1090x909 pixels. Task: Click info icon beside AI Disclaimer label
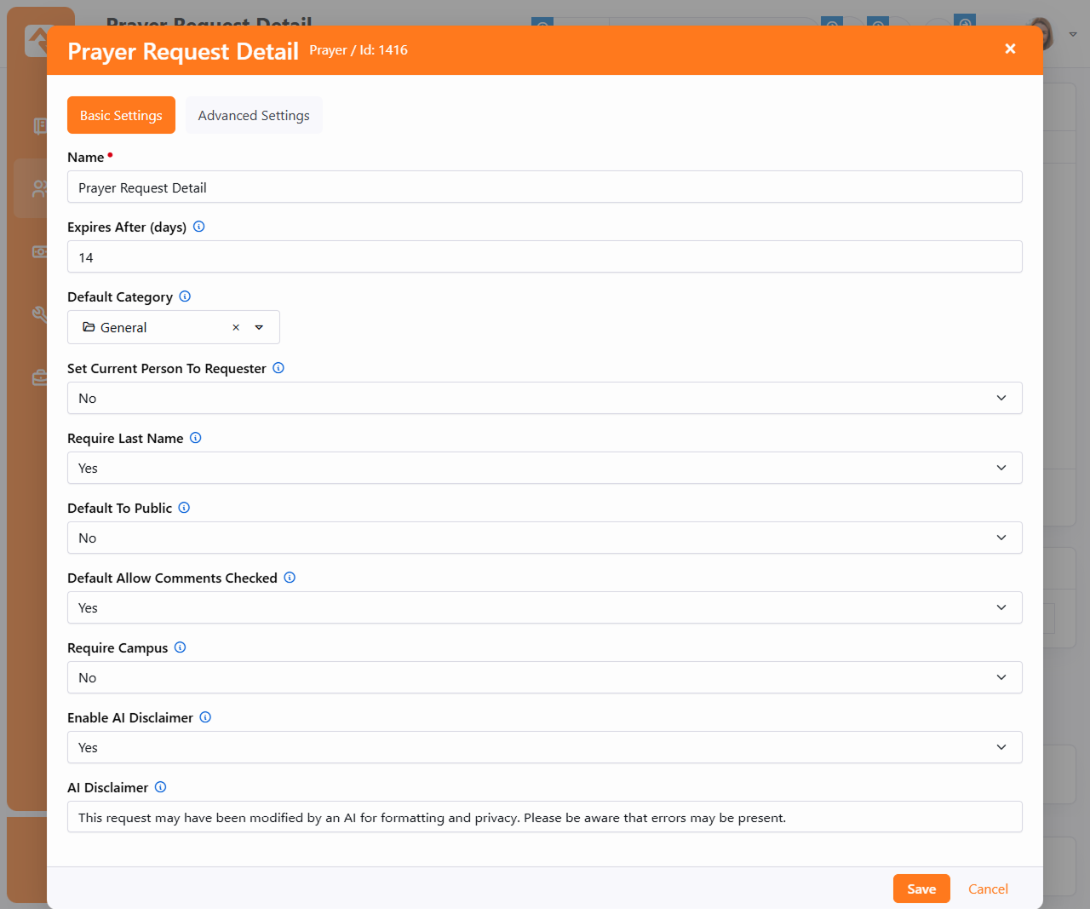coord(160,787)
